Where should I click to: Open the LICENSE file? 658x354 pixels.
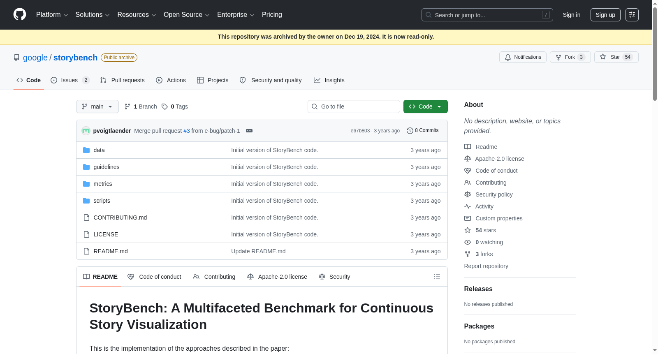106,234
